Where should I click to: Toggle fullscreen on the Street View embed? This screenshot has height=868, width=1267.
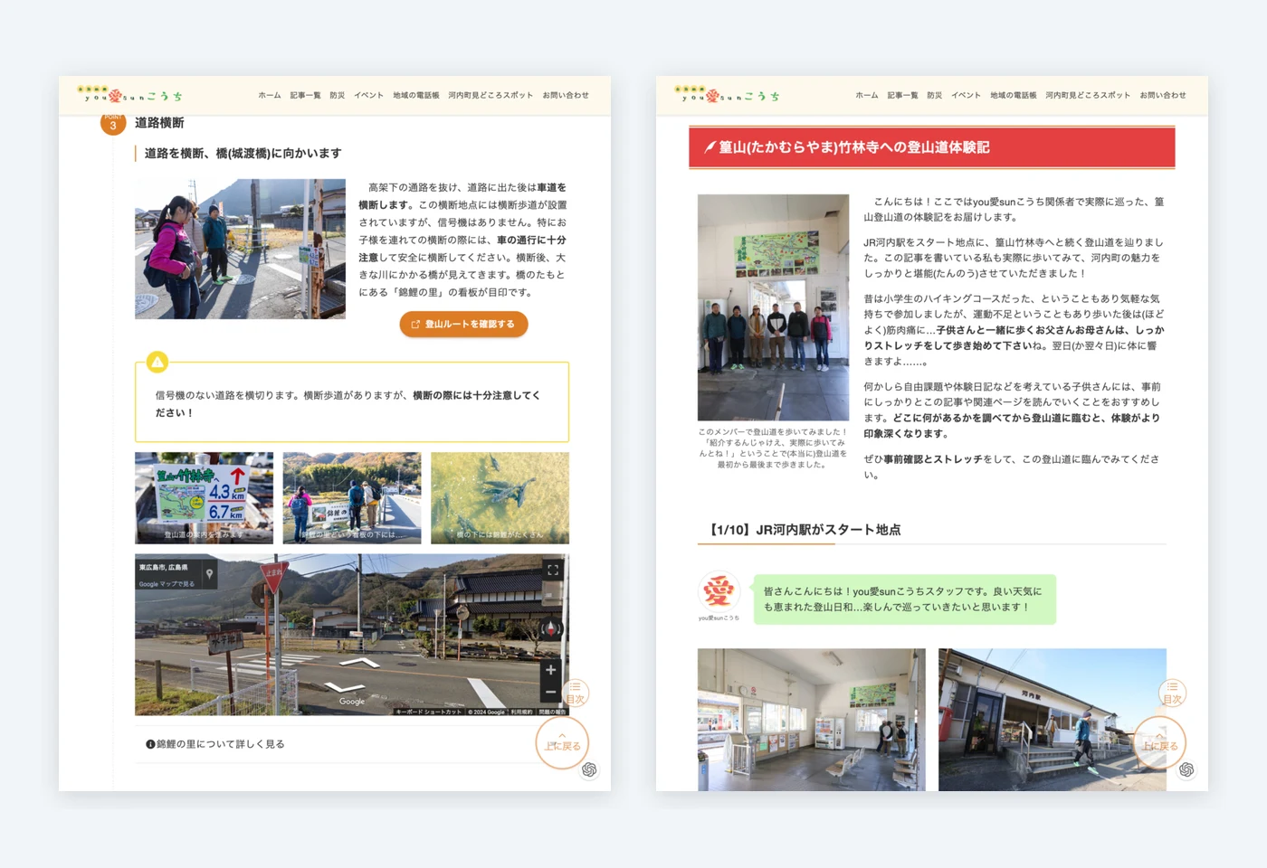(x=552, y=570)
